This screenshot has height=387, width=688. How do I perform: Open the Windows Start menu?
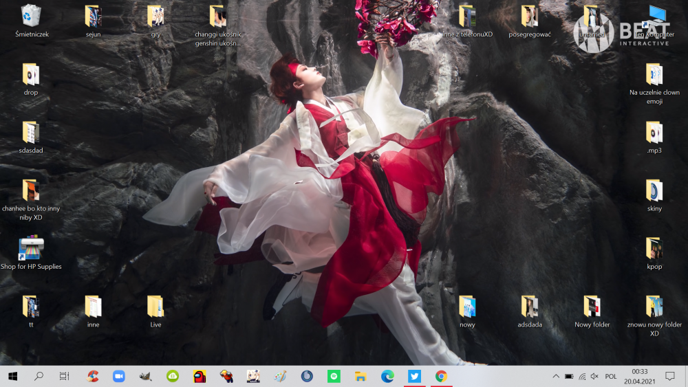coord(12,376)
